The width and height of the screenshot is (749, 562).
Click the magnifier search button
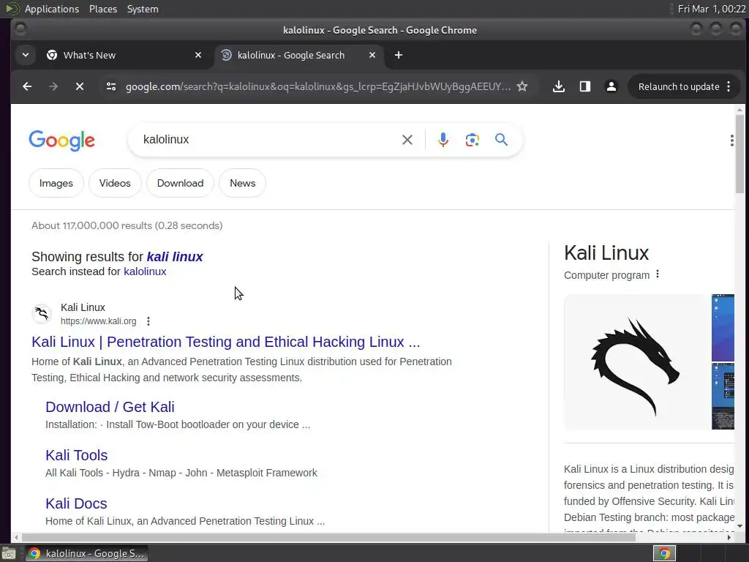pos(501,140)
